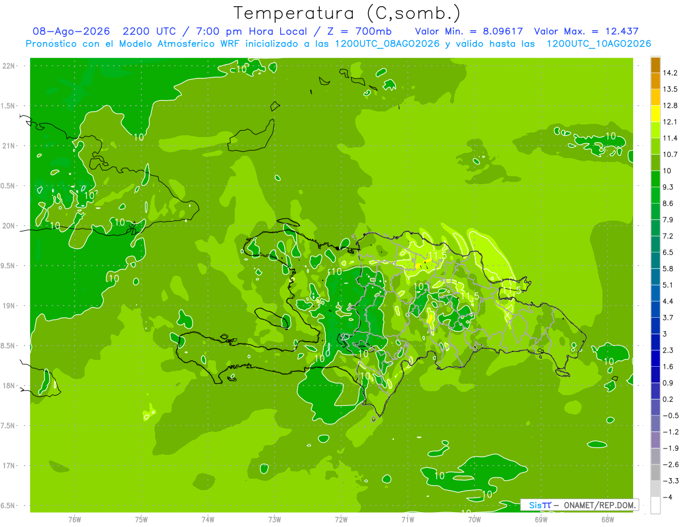This screenshot has height=527, width=682.
Task: Click 'Valor Min. = 8.09617' text
Action: coord(469,32)
